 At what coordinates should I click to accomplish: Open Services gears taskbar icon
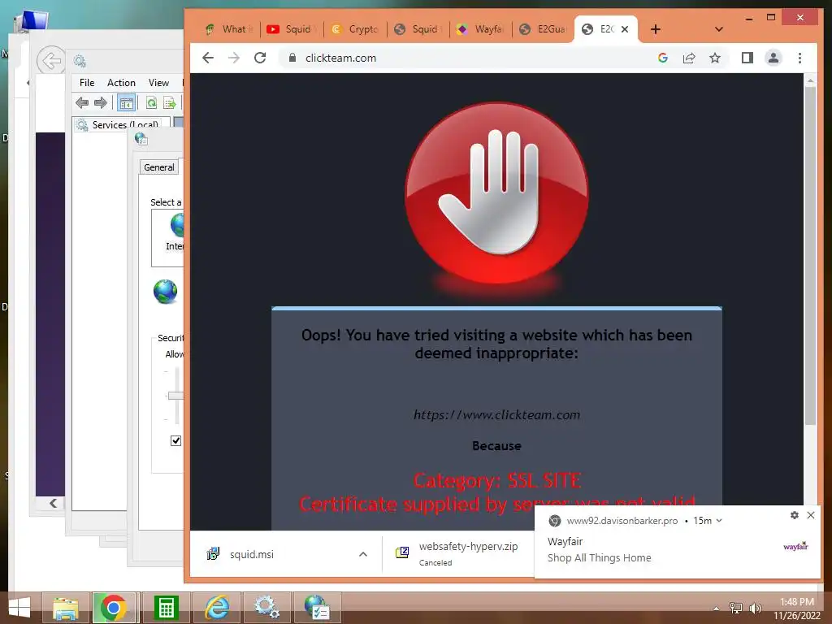pyautogui.click(x=266, y=608)
